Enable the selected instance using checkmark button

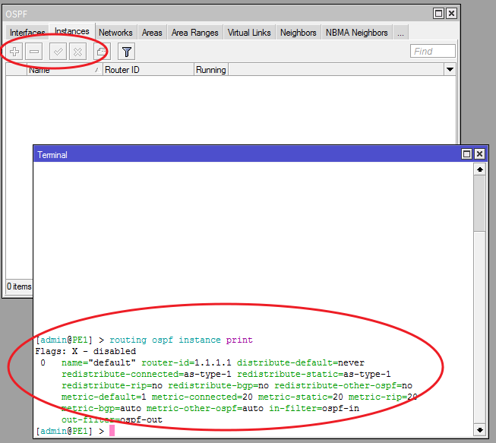(x=58, y=51)
